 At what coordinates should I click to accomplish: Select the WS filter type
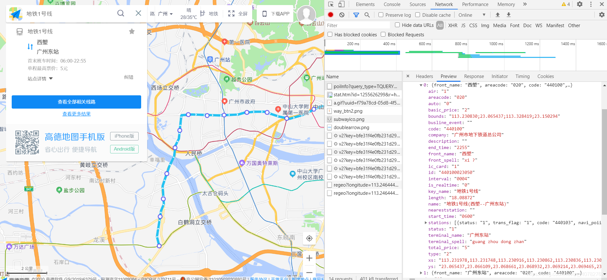coord(539,26)
